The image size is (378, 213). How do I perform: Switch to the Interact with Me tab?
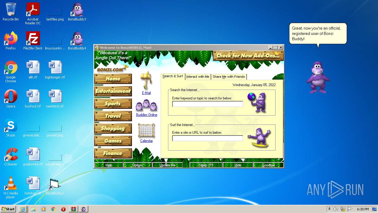point(198,77)
